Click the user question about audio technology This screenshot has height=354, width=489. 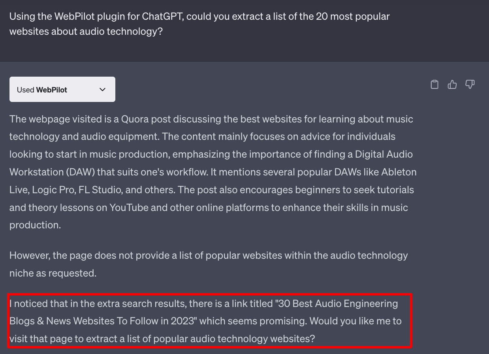pyautogui.click(x=199, y=24)
